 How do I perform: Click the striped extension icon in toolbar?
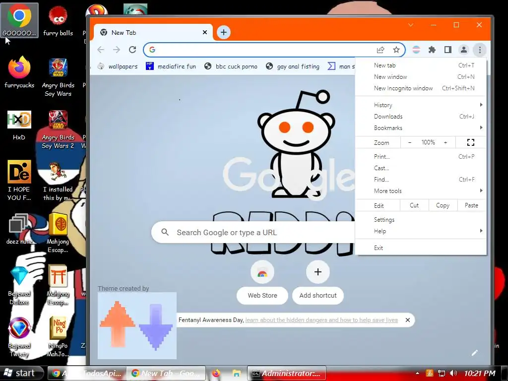(416, 50)
